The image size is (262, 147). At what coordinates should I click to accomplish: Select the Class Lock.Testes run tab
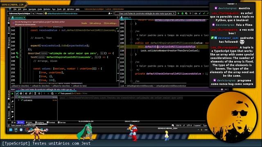[x=46, y=89]
